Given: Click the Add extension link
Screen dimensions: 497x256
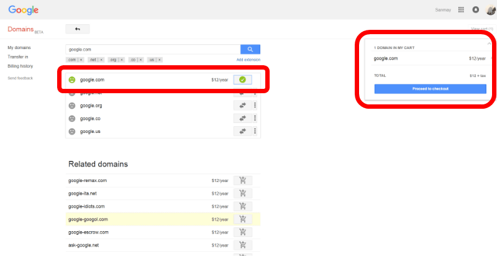Looking at the screenshot, I should (x=248, y=60).
